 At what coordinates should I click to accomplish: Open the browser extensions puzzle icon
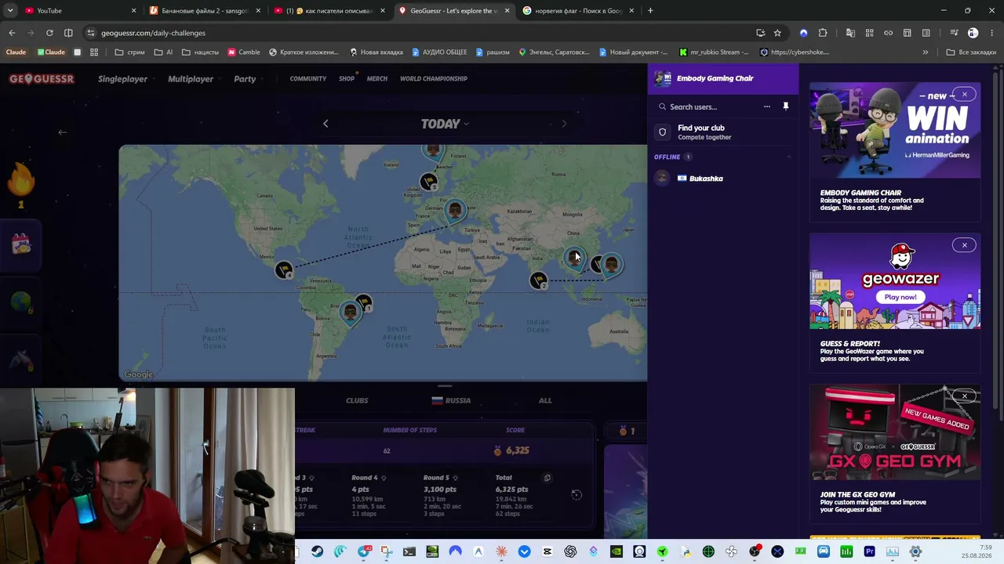(823, 33)
